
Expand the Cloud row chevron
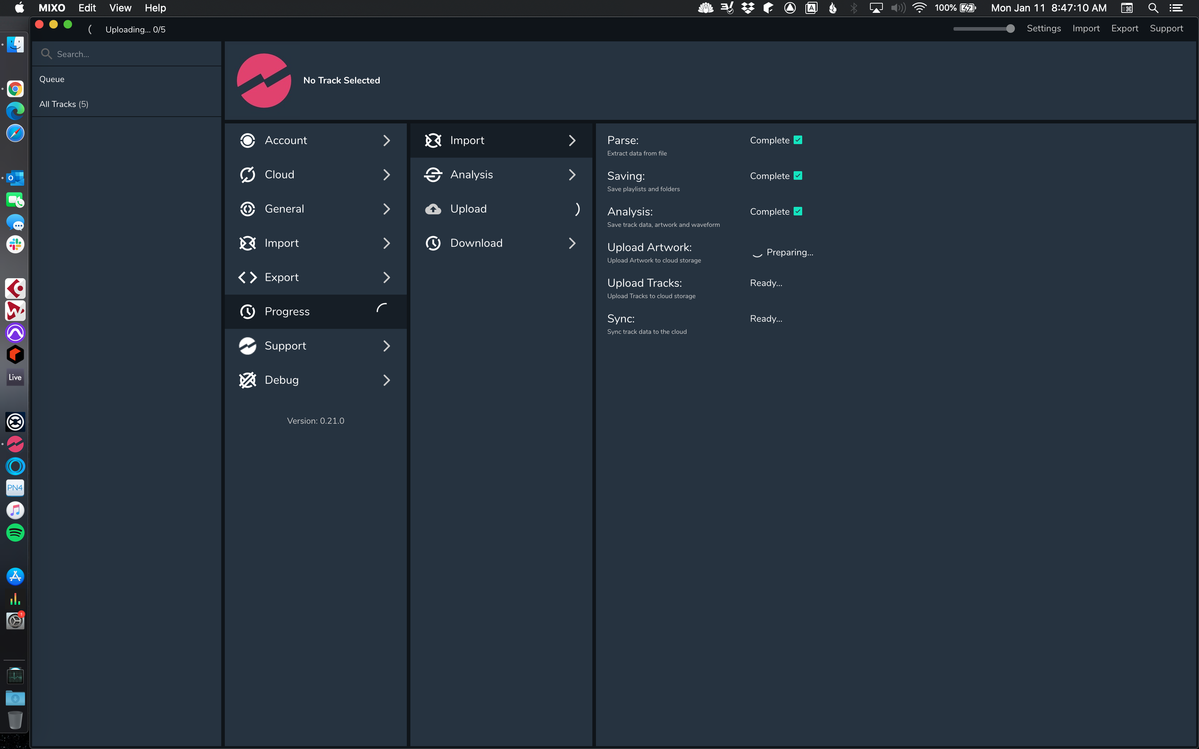[x=386, y=175]
